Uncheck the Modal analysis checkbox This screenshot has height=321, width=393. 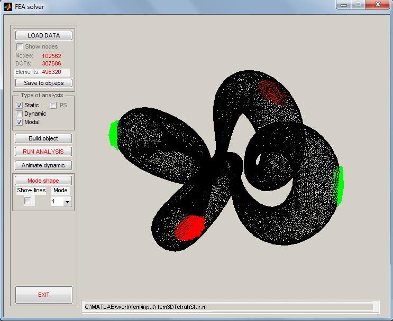[x=20, y=122]
